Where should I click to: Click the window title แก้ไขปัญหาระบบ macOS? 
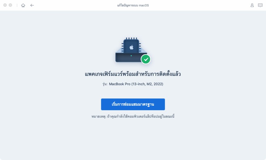click(x=133, y=5)
